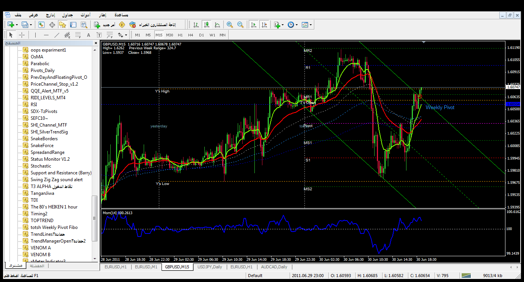Viewport: 524px width, 282px height.
Task: Select the W1 timeframe button
Action: coord(212,35)
